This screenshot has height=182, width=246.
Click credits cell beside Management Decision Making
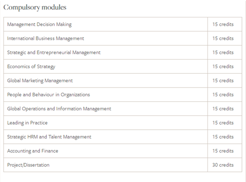pyautogui.click(x=225, y=24)
